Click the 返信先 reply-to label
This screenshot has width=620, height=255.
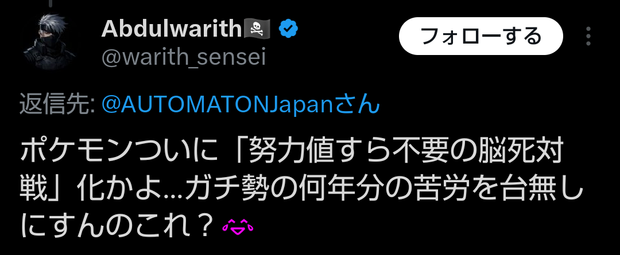(57, 104)
